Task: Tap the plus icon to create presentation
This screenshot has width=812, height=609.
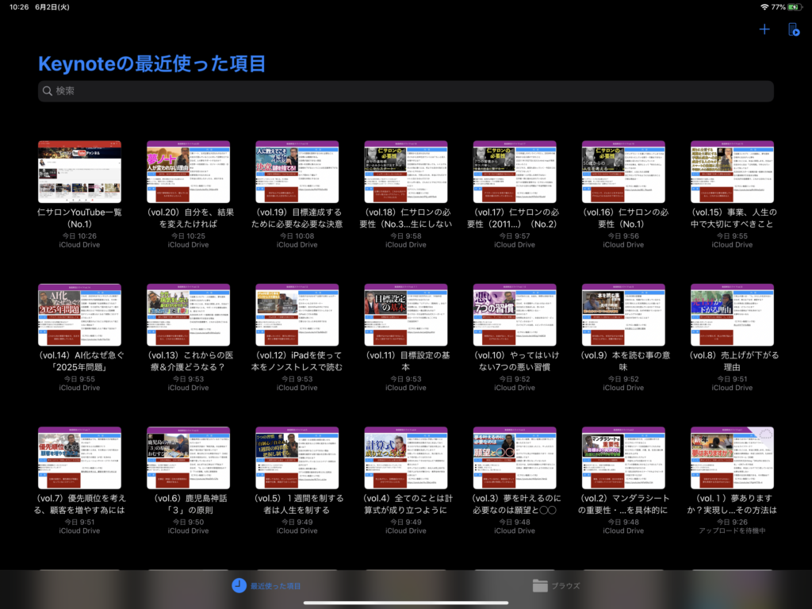Action: pyautogui.click(x=764, y=30)
